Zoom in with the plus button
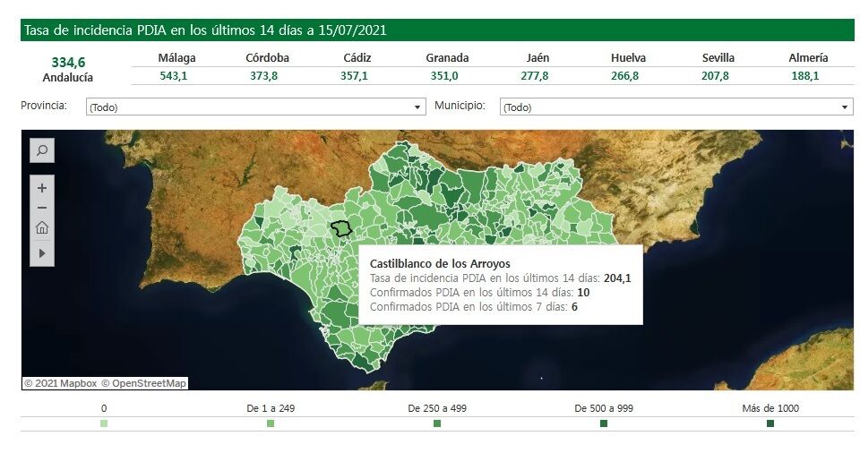 pos(42,188)
